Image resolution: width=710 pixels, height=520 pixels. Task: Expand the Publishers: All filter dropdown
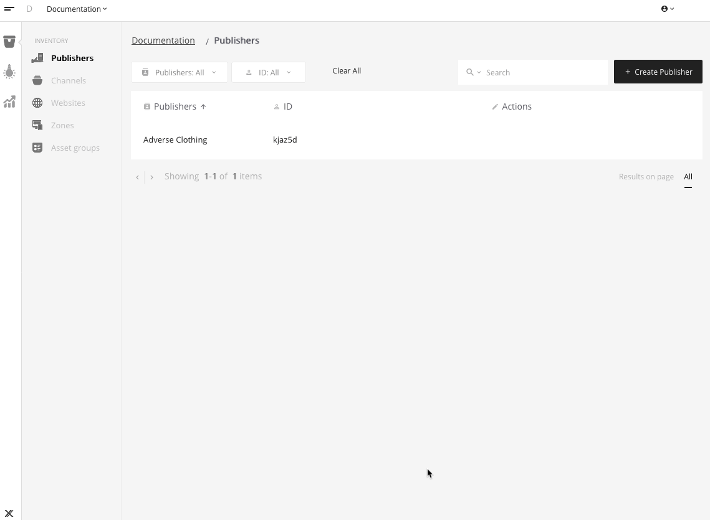point(180,72)
